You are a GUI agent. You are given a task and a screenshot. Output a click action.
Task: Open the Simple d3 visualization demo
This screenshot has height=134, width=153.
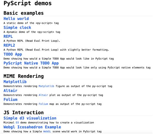tap(30, 118)
